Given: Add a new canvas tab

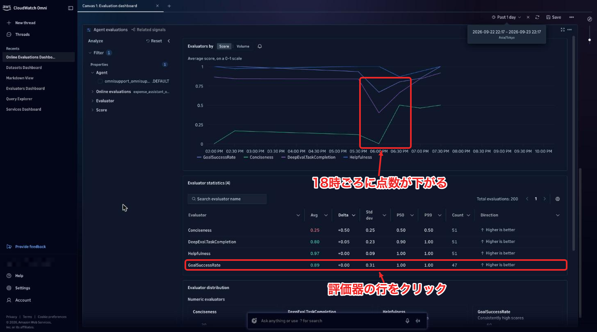Looking at the screenshot, I should click(x=169, y=6).
